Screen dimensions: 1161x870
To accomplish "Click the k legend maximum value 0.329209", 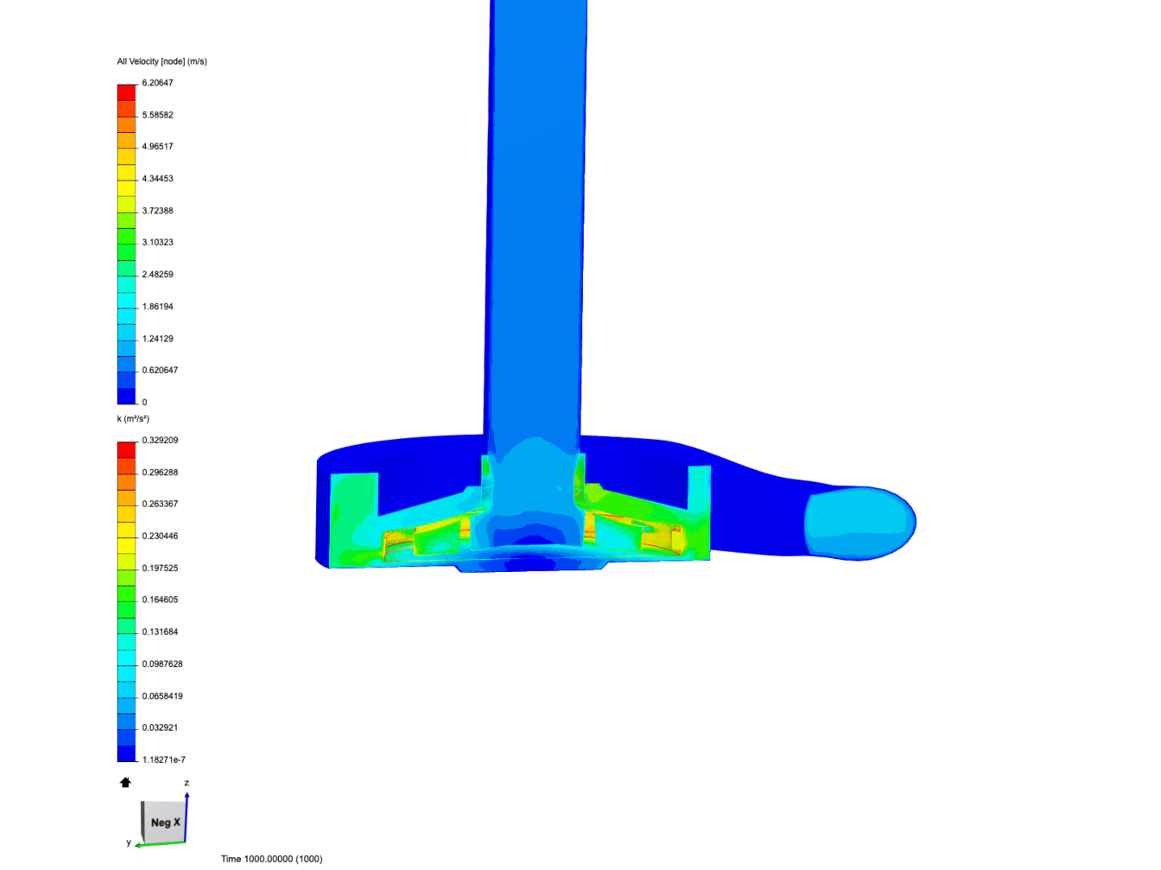I will (160, 441).
